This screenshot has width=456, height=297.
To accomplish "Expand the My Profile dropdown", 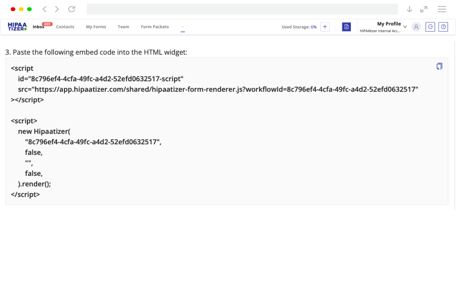I will [405, 27].
